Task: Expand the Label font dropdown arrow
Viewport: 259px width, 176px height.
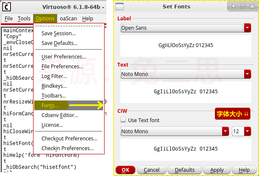Action: [x=247, y=28]
